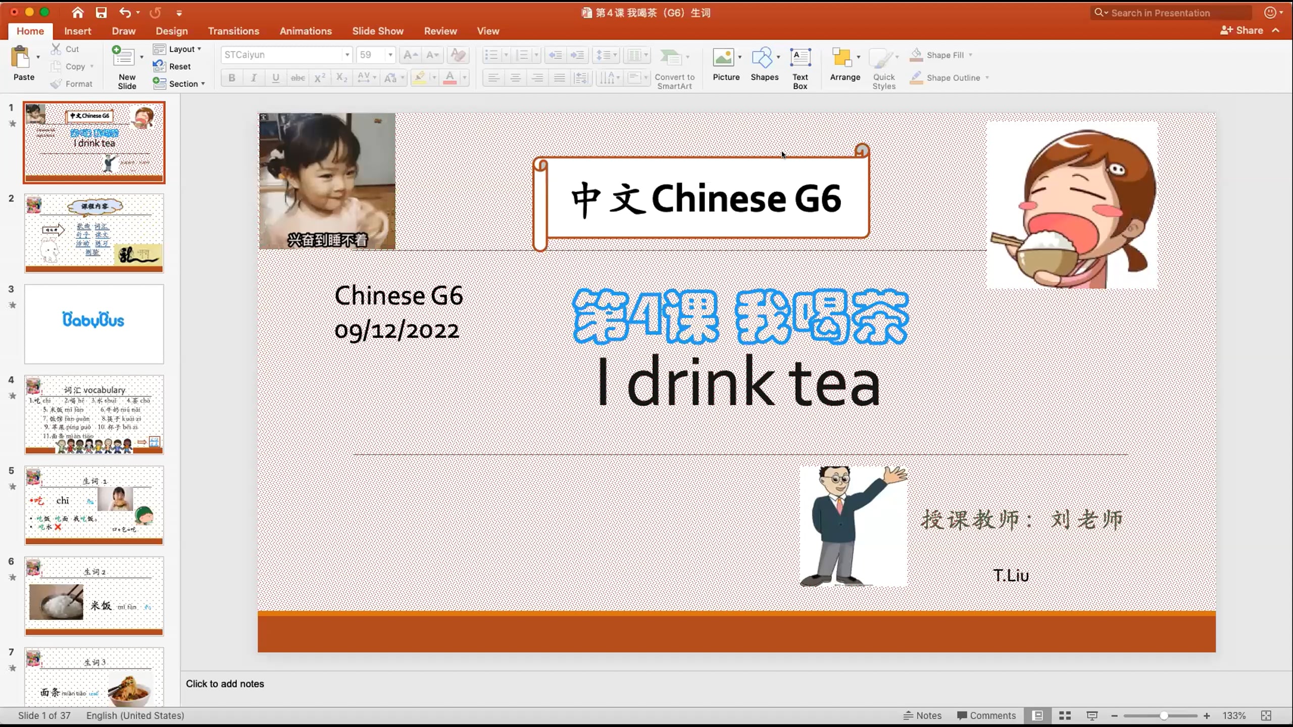1293x727 pixels.
Task: Toggle Bold formatting
Action: tap(232, 78)
